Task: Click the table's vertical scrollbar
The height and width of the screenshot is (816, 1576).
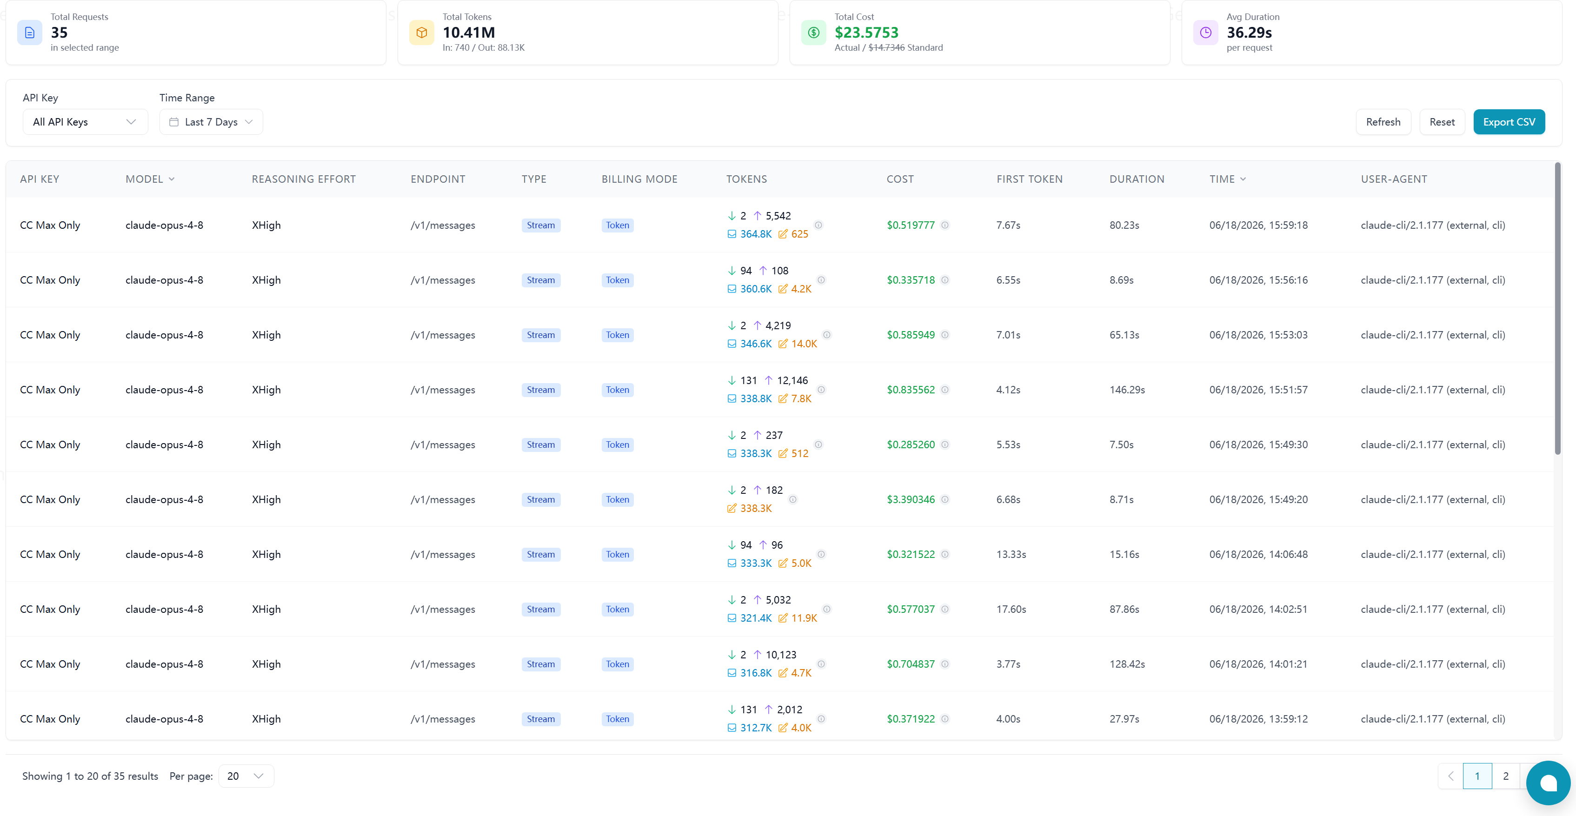Action: pyautogui.click(x=1558, y=309)
